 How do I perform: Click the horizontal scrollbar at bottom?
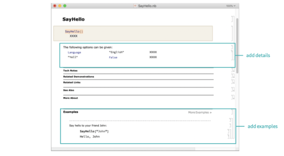coord(123,149)
